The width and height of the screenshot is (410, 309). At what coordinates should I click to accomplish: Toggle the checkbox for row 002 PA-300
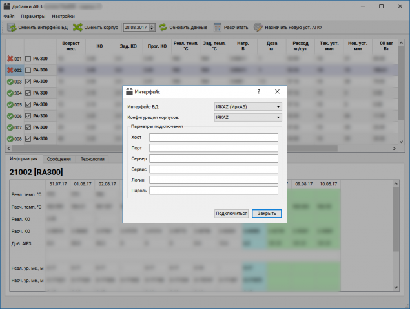click(x=28, y=70)
